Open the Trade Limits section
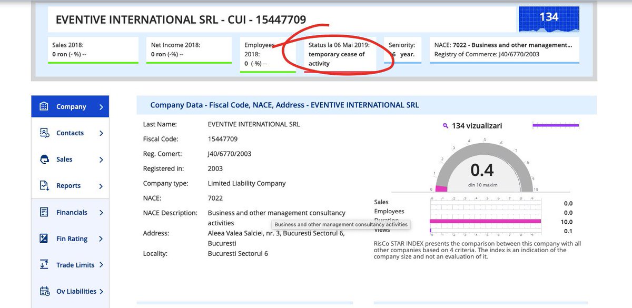The height and width of the screenshot is (308, 632). point(70,265)
